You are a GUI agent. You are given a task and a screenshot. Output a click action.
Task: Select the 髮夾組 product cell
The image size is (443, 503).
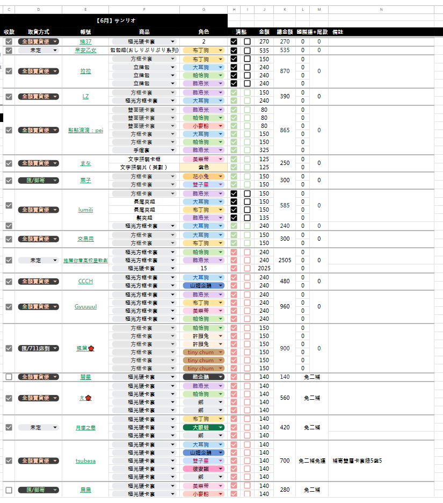click(144, 218)
